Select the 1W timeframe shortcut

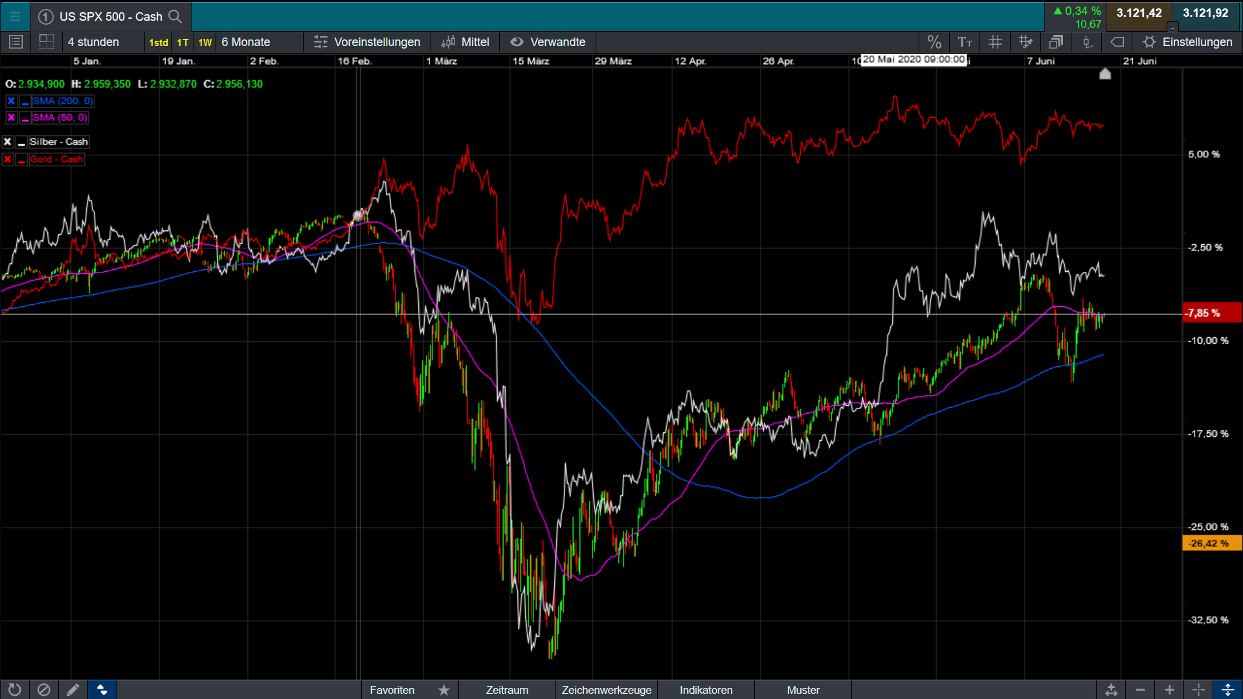click(205, 42)
